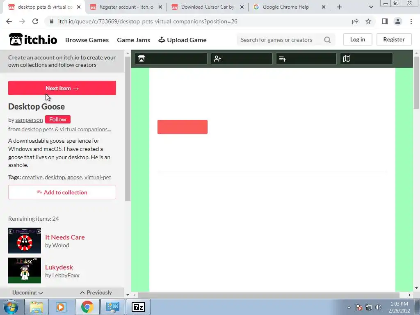
Task: Open Windows Start menu
Action: pos(11,307)
